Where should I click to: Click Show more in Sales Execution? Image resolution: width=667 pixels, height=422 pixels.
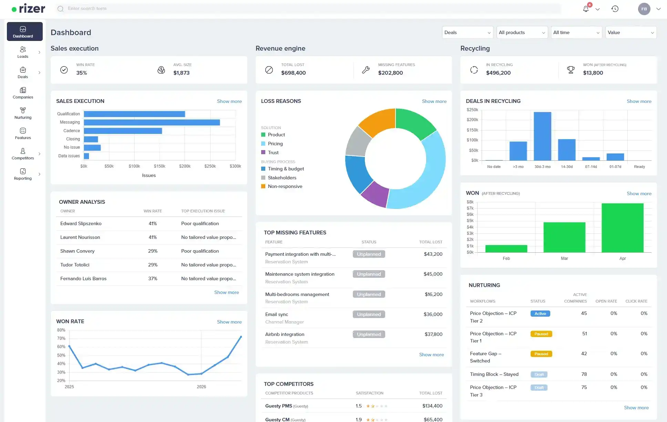click(229, 101)
